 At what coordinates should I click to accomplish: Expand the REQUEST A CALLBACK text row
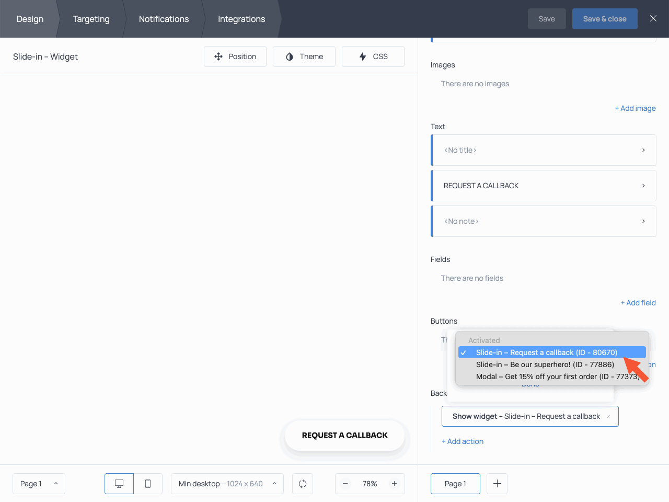643,186
